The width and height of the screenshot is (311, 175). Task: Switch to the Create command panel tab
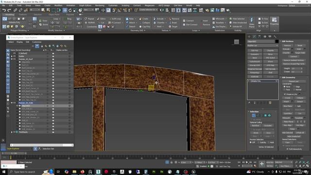coord(249,36)
